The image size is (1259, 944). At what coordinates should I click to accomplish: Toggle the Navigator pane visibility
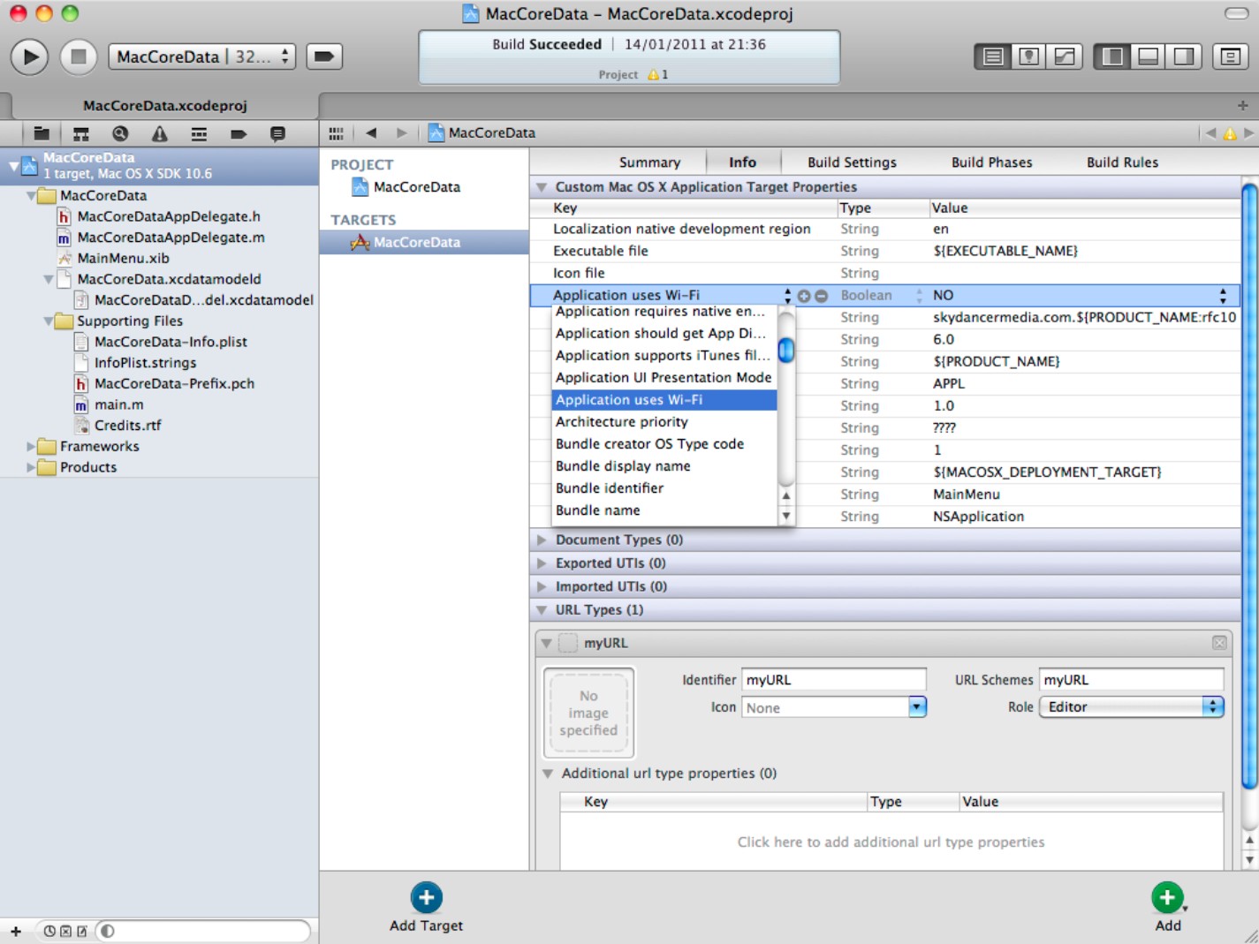click(x=1112, y=57)
